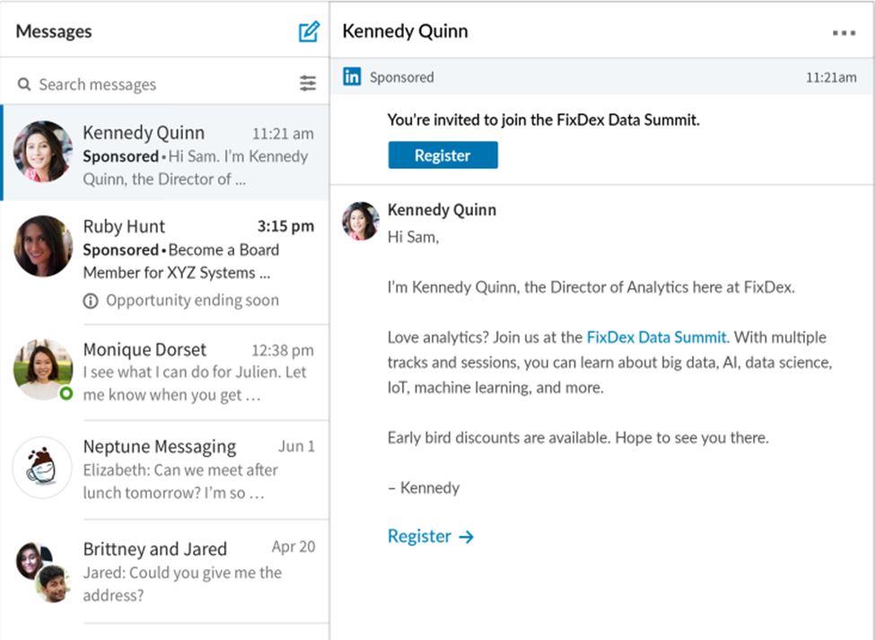875x640 pixels.
Task: Type in the Search messages field
Action: click(162, 84)
